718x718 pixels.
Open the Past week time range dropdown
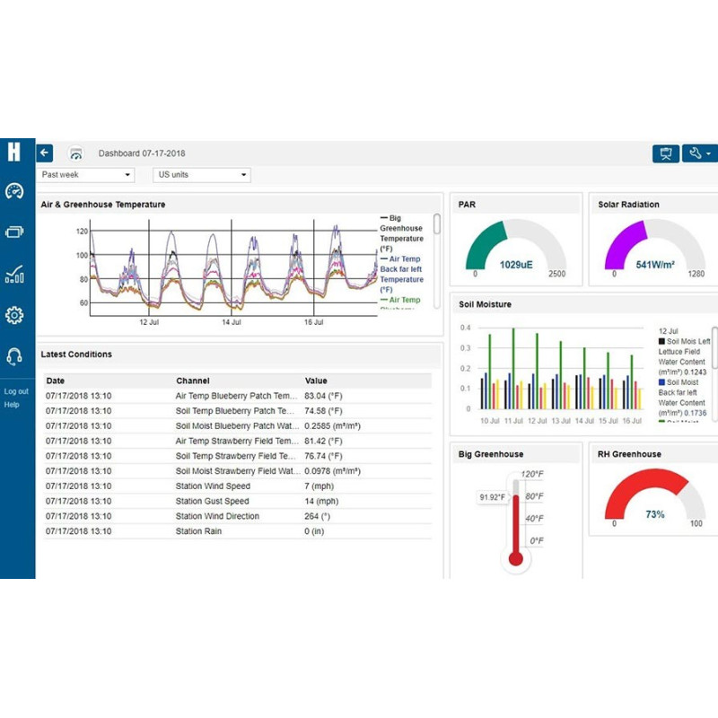pyautogui.click(x=86, y=175)
